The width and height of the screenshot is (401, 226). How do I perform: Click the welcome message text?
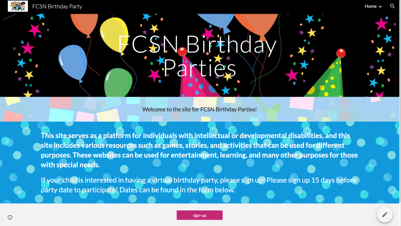point(200,109)
